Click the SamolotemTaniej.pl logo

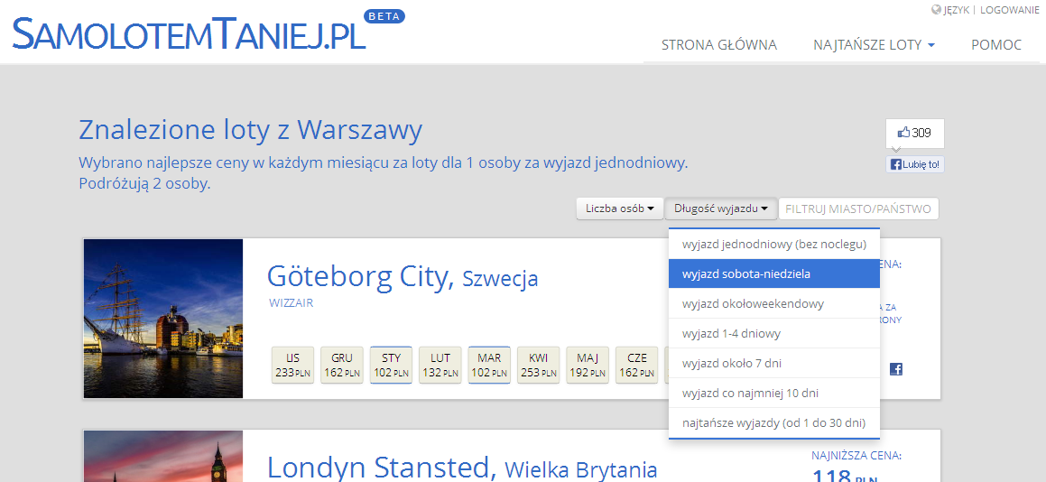click(x=190, y=33)
